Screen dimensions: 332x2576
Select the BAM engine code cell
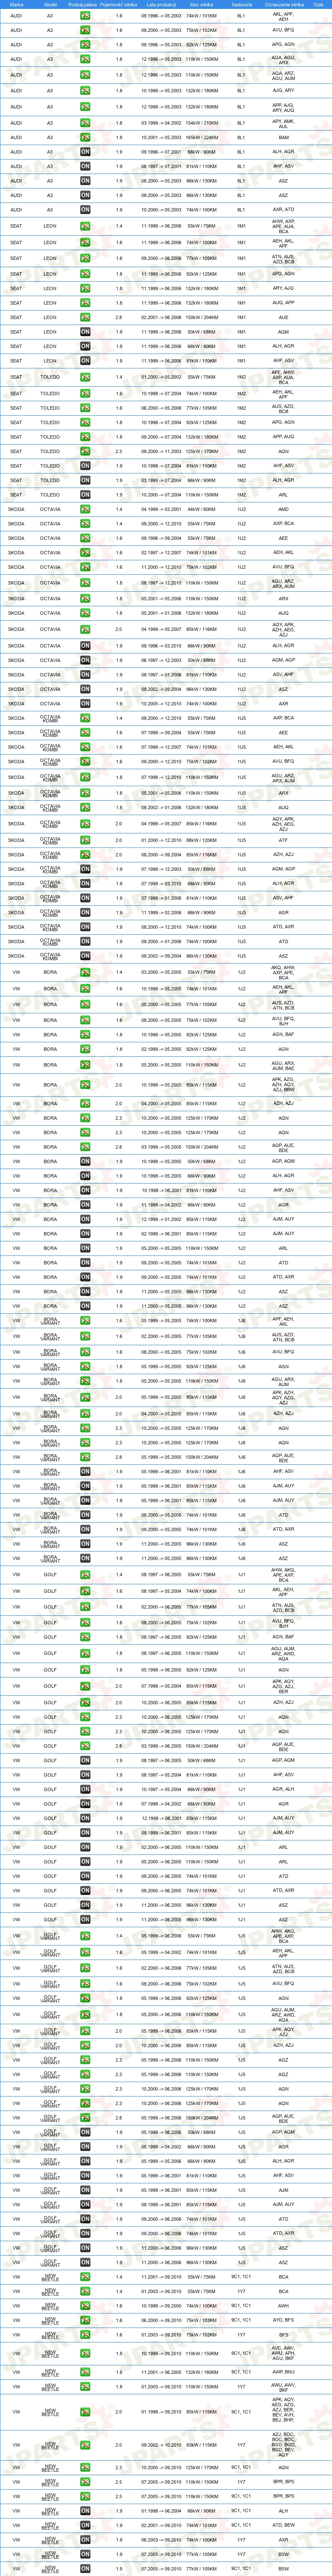coord(283,137)
